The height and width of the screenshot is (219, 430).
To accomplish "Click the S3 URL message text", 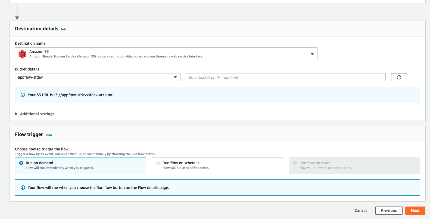I will pyautogui.click(x=71, y=95).
